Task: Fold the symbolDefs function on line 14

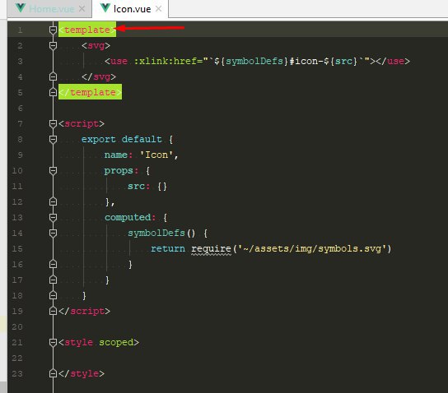Action: [x=53, y=233]
